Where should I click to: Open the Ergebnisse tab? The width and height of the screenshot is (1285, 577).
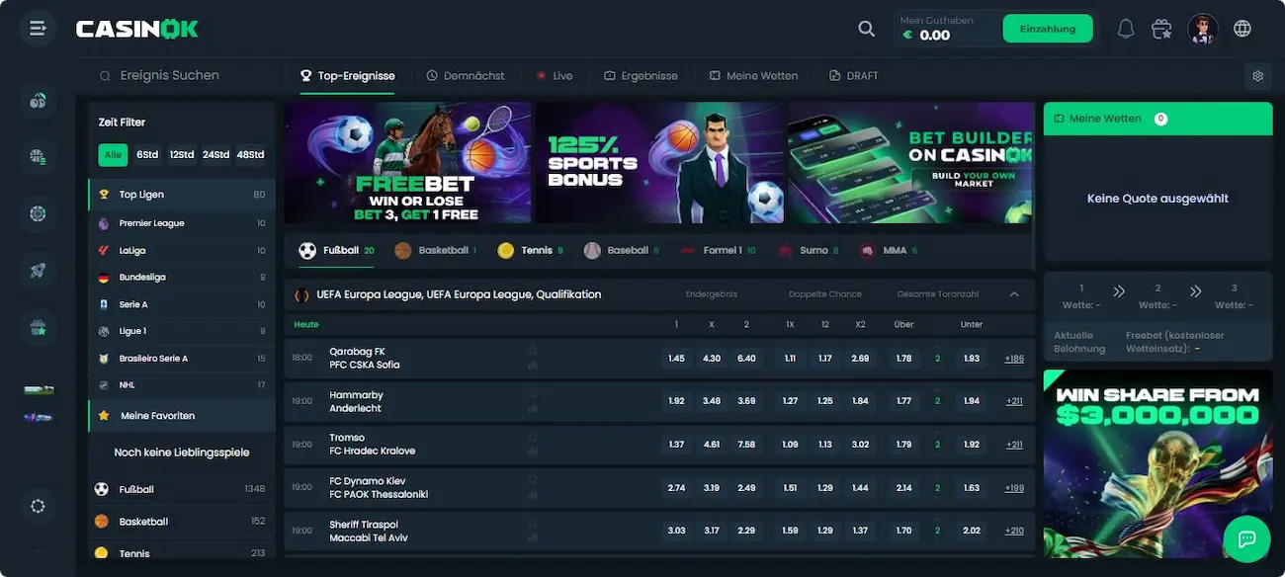641,75
